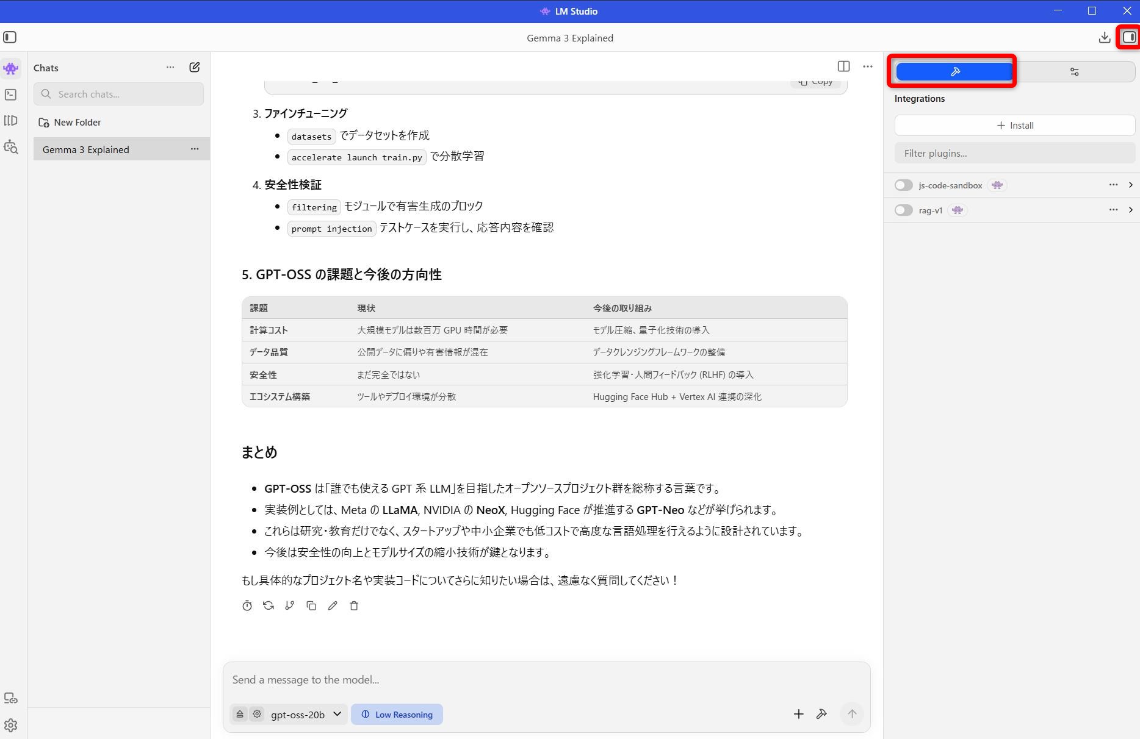Click the Install integration button

1014,126
